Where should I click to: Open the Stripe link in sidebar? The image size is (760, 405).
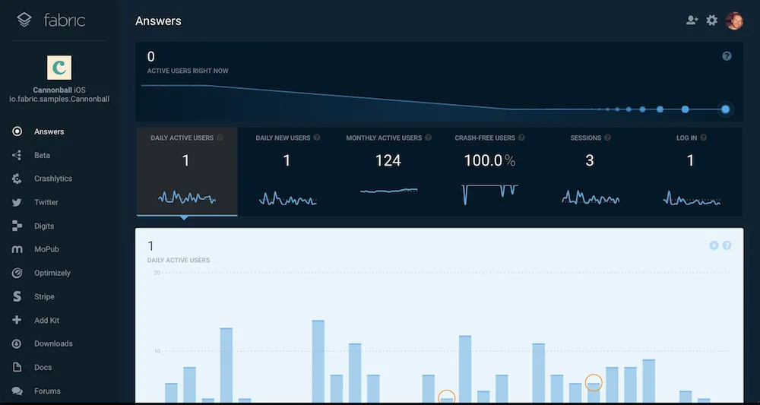click(x=44, y=296)
